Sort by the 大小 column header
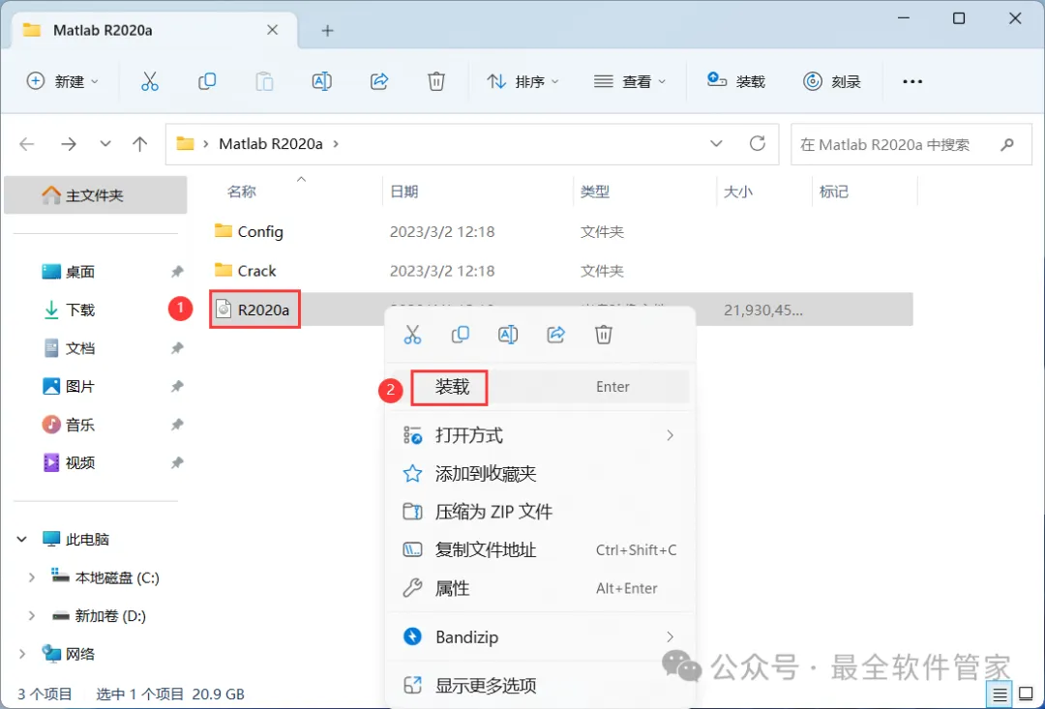The height and width of the screenshot is (709, 1045). click(737, 192)
